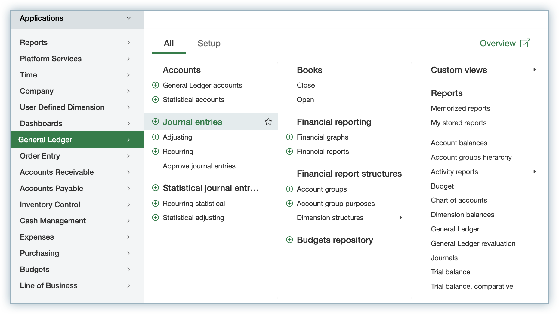The width and height of the screenshot is (559, 314).
Task: Expand the Custom views submenu arrow
Action: pyautogui.click(x=534, y=70)
